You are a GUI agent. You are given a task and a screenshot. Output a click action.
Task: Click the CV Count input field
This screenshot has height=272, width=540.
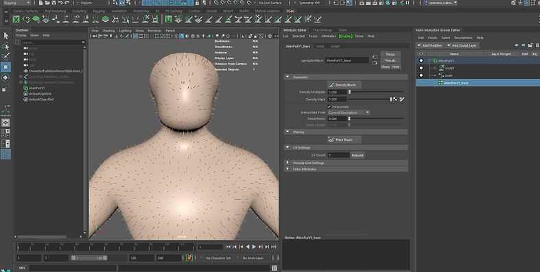[338, 155]
